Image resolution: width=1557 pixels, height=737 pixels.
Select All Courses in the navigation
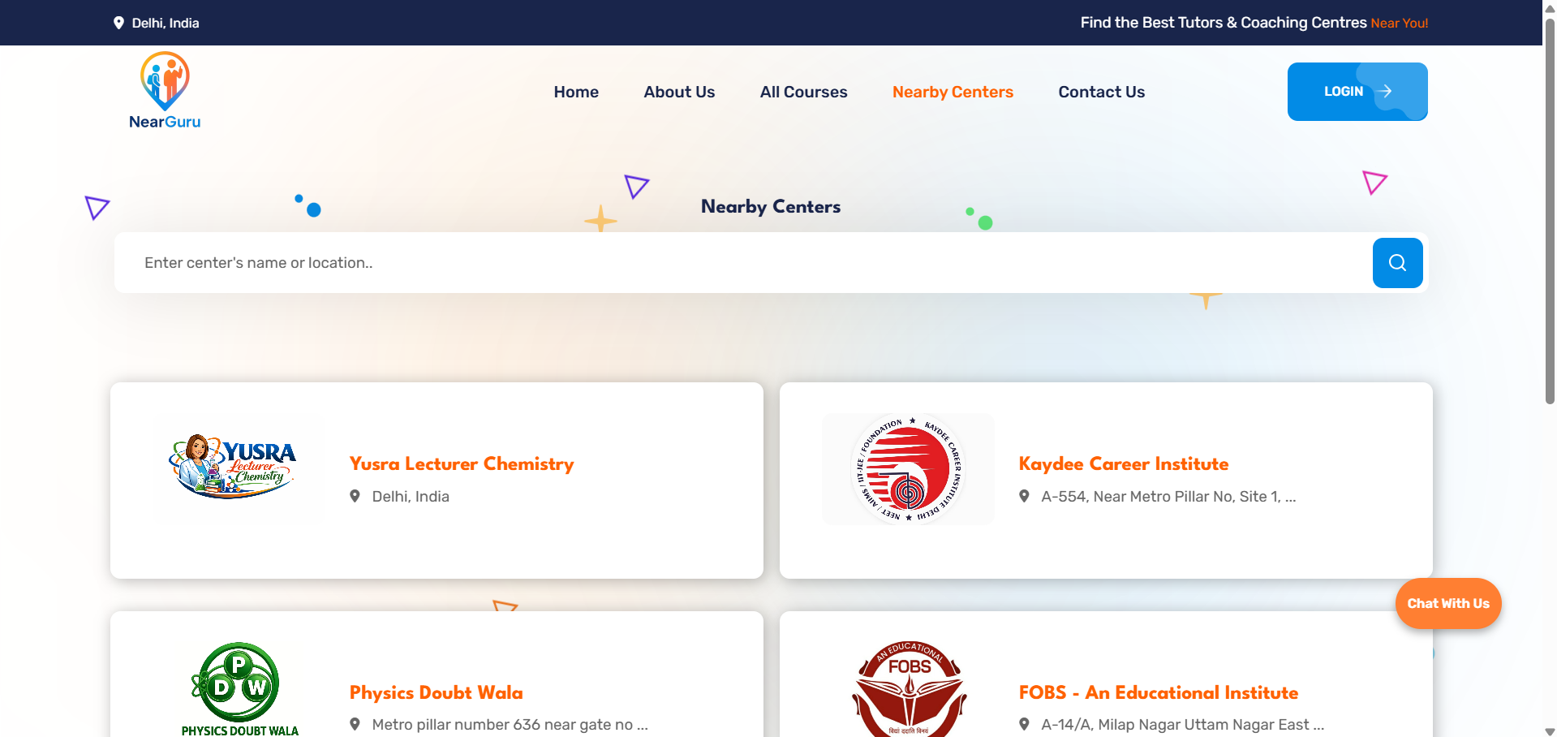click(x=803, y=92)
